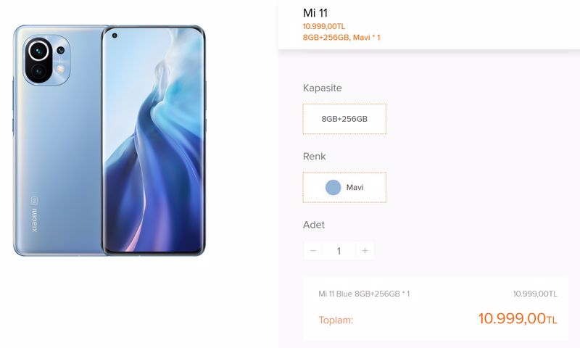
Task: Click the Mi 11 product title
Action: [315, 13]
